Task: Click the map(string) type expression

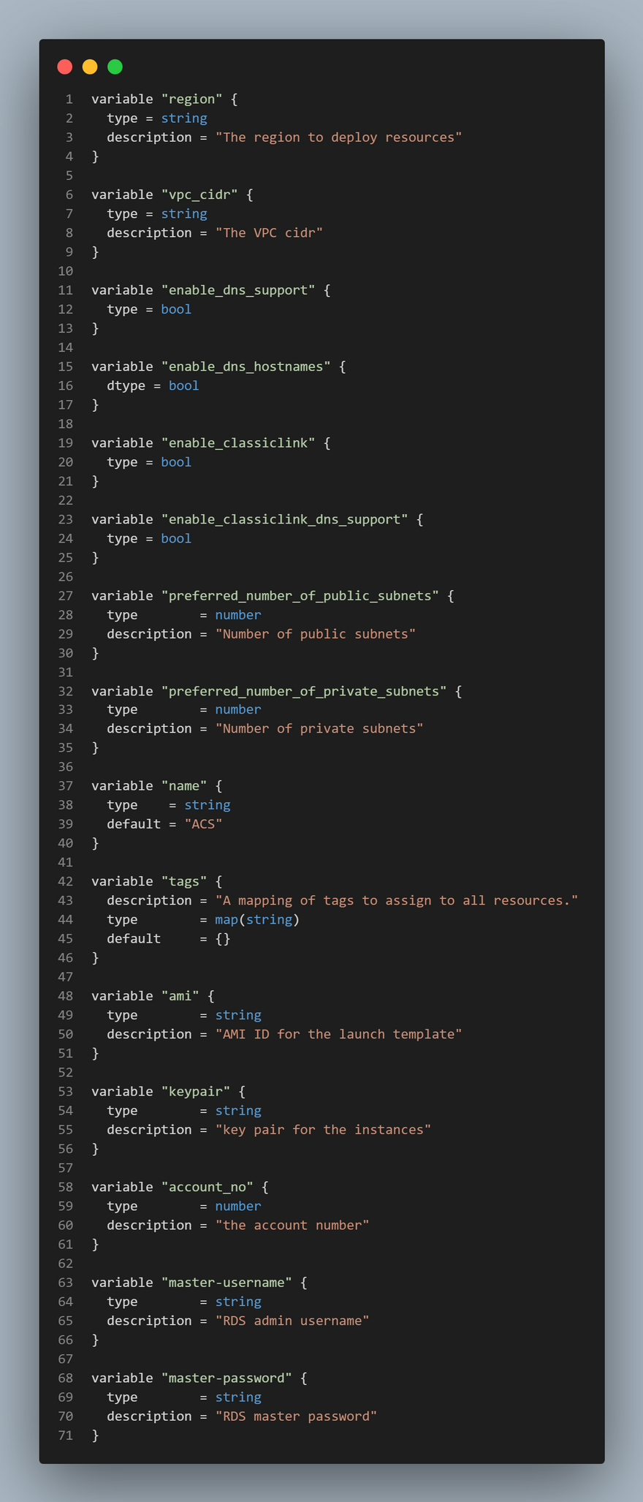Action: tap(257, 919)
